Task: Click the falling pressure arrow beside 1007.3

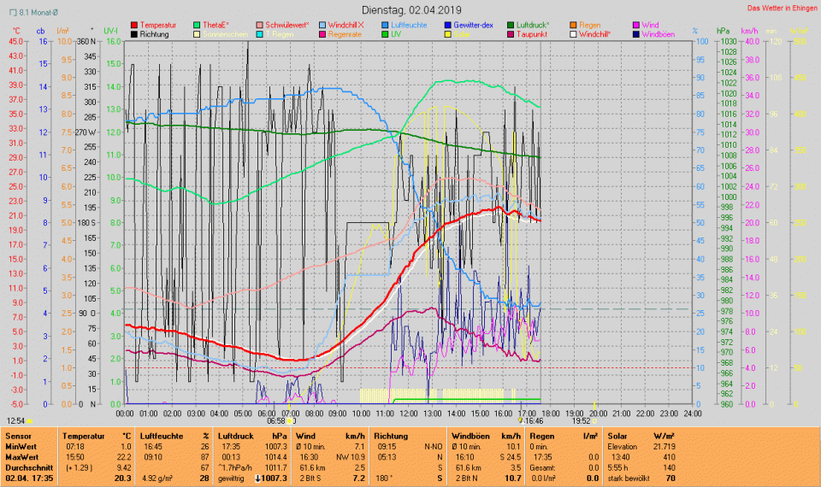Action: click(x=259, y=478)
